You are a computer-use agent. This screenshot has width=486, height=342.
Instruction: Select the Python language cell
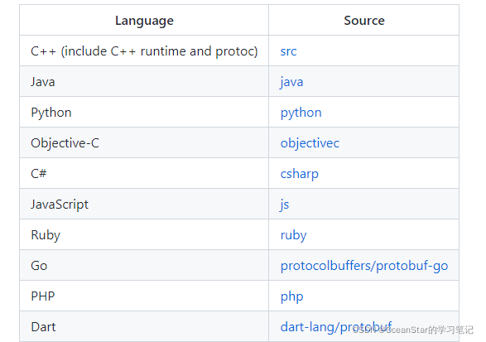point(144,112)
